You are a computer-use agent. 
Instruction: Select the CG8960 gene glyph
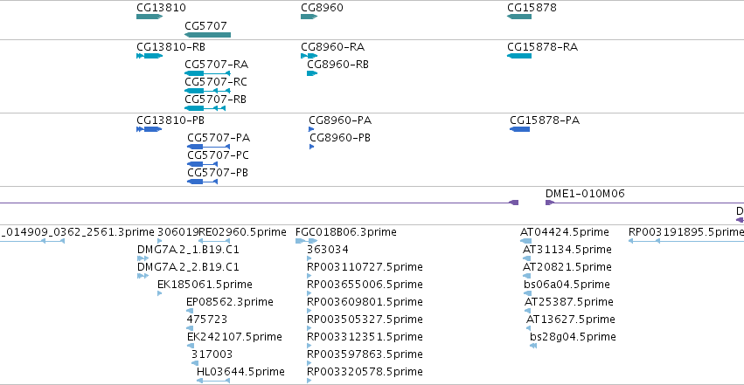pyautogui.click(x=309, y=17)
